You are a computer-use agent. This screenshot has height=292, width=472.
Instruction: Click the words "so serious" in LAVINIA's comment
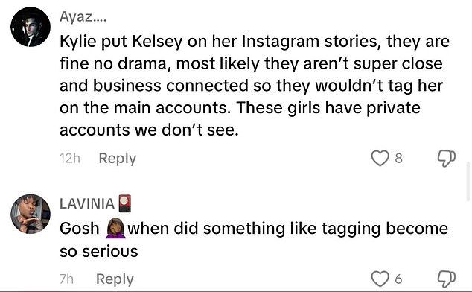(x=99, y=252)
